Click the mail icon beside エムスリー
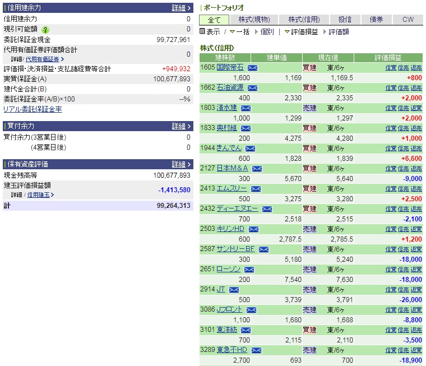 (256, 189)
